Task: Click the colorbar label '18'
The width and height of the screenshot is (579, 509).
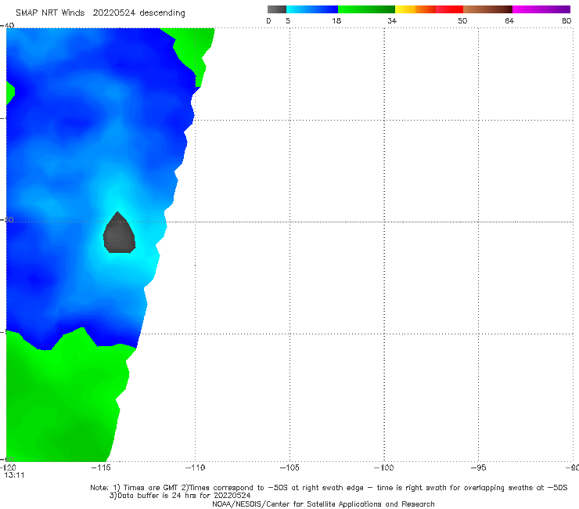Action: [336, 21]
